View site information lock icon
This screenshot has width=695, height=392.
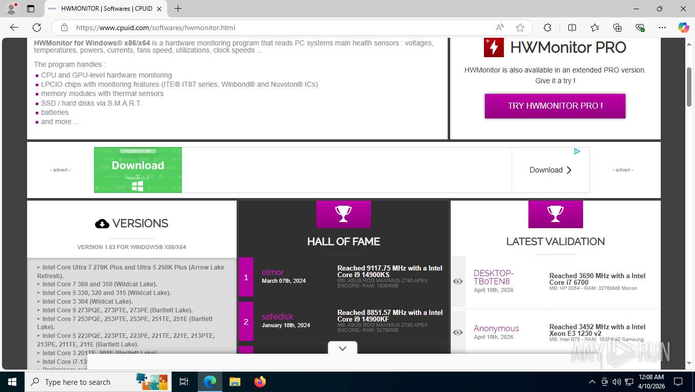64,28
